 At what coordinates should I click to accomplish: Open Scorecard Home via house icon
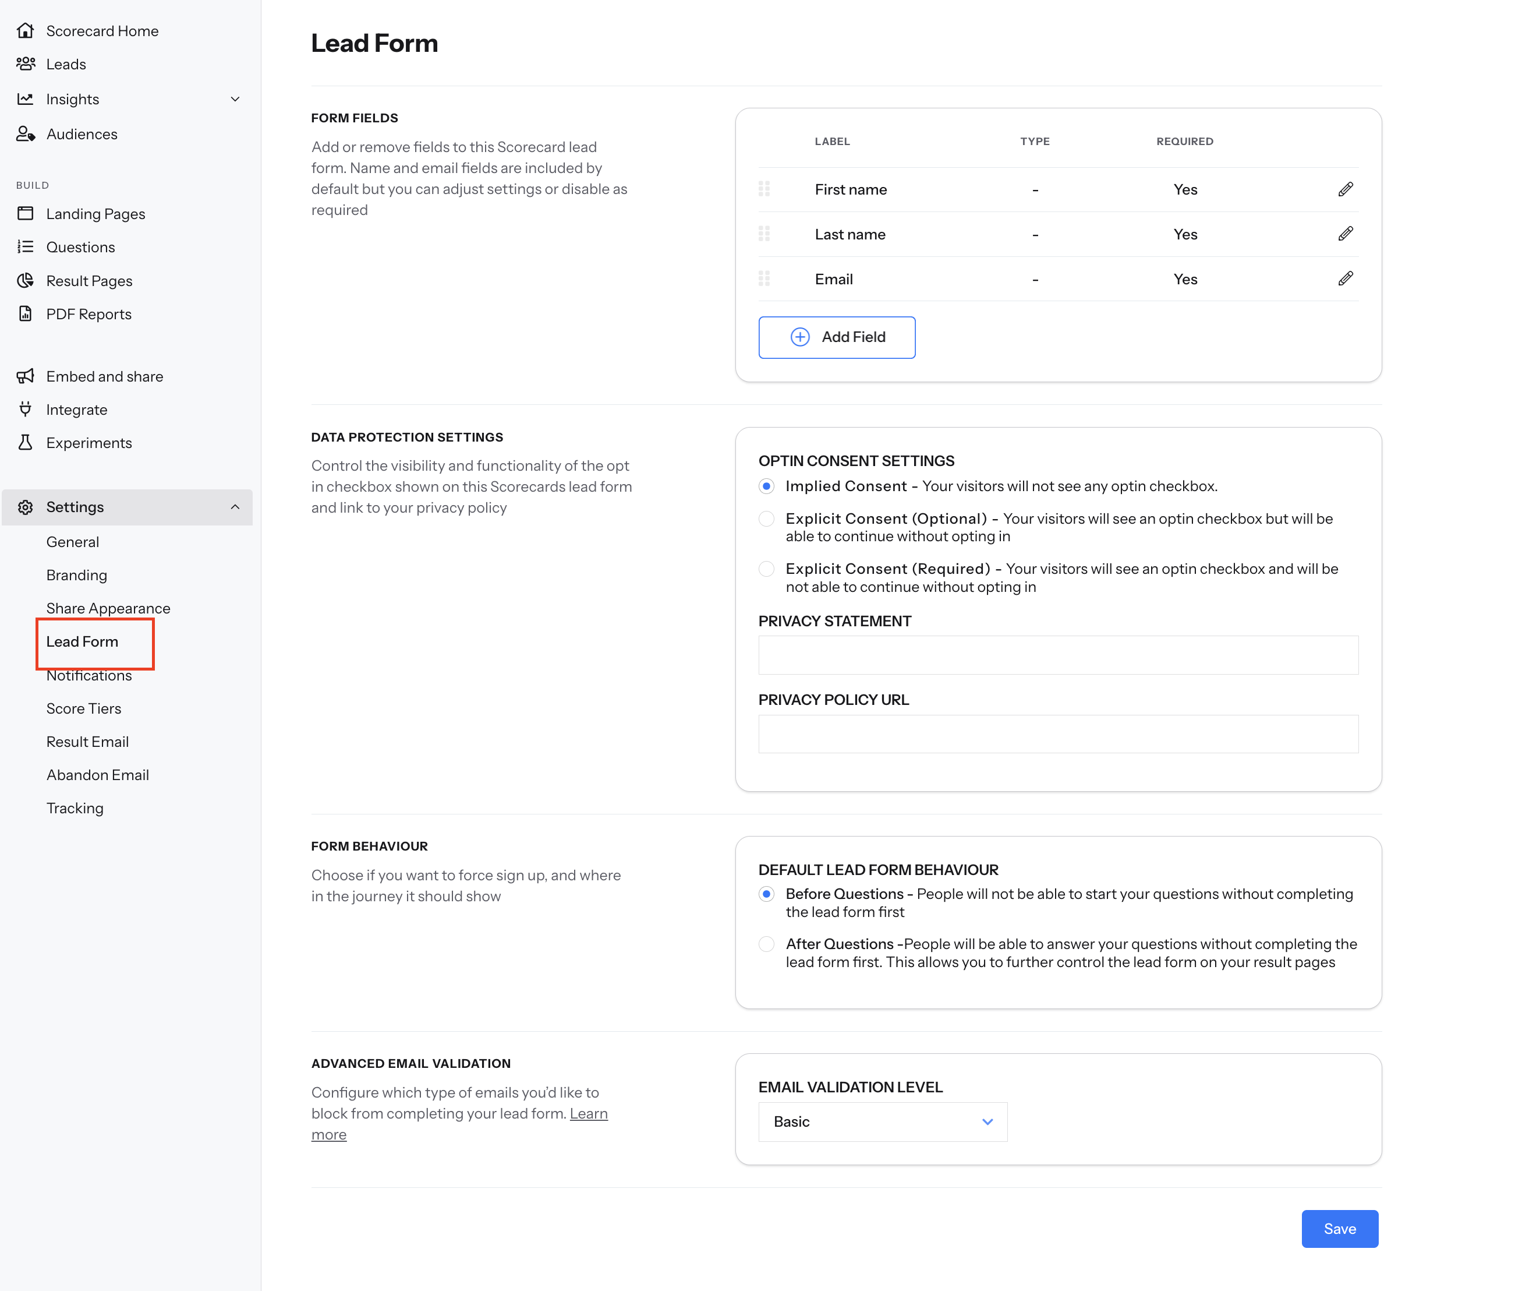coord(26,31)
